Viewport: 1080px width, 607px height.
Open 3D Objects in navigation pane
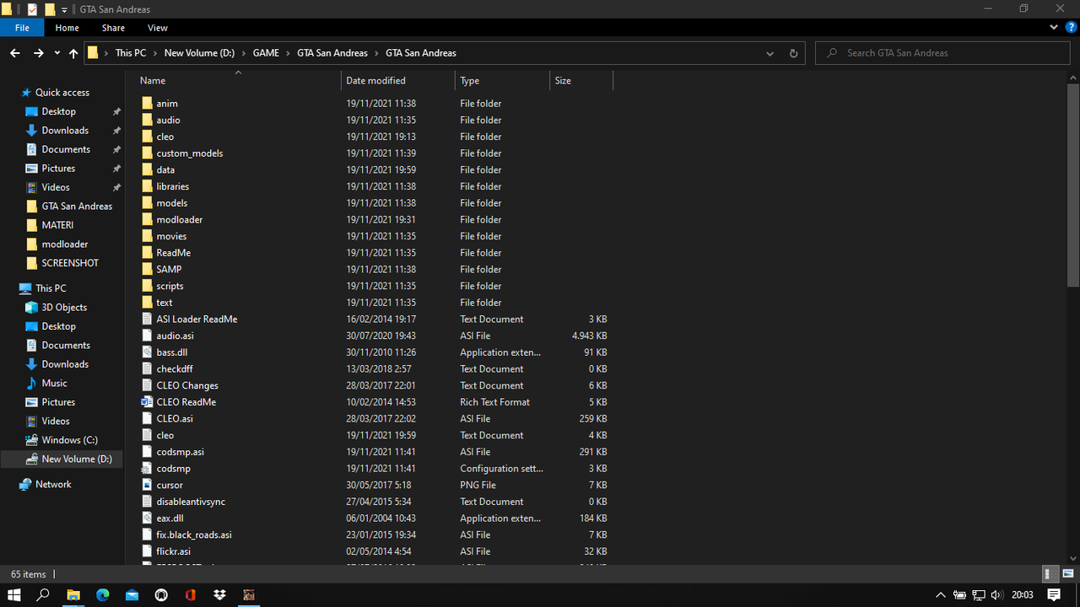tap(64, 308)
